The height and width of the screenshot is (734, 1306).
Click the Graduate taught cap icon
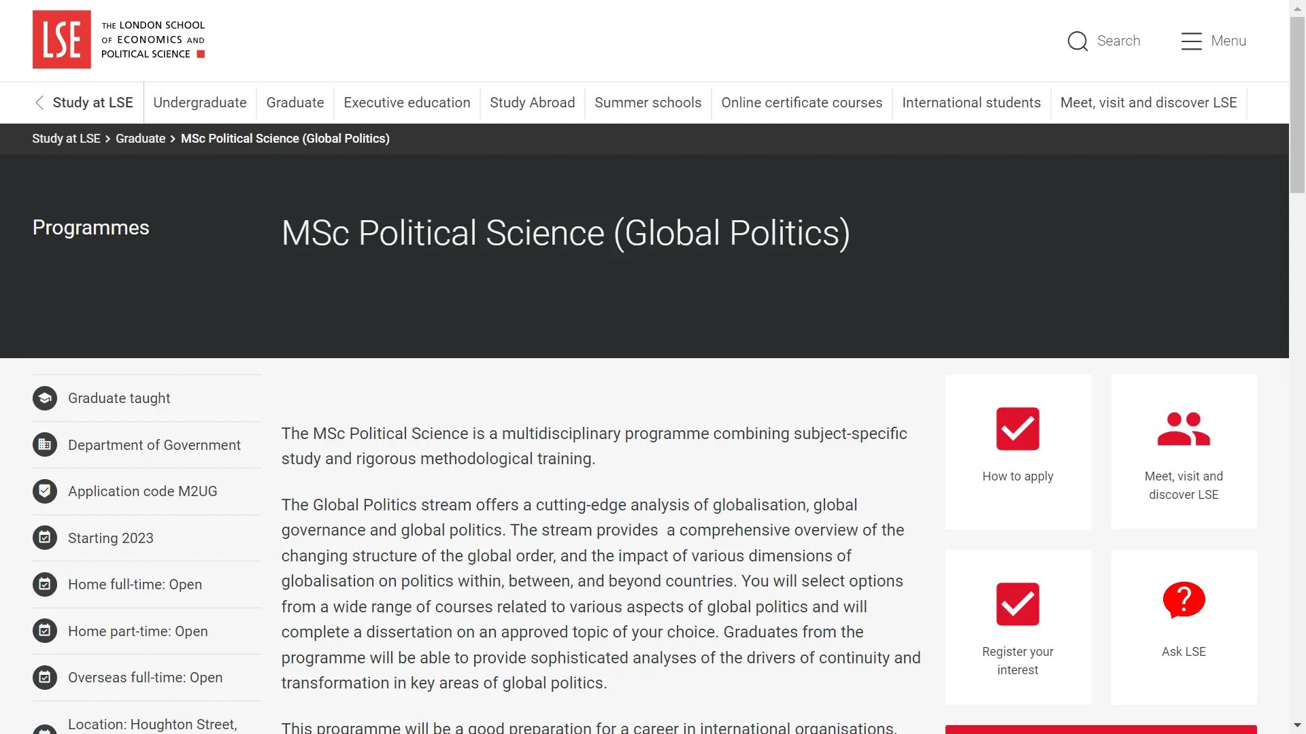45,398
